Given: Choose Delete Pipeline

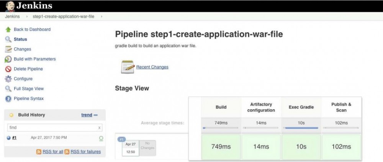Looking at the screenshot, I should click(28, 69).
